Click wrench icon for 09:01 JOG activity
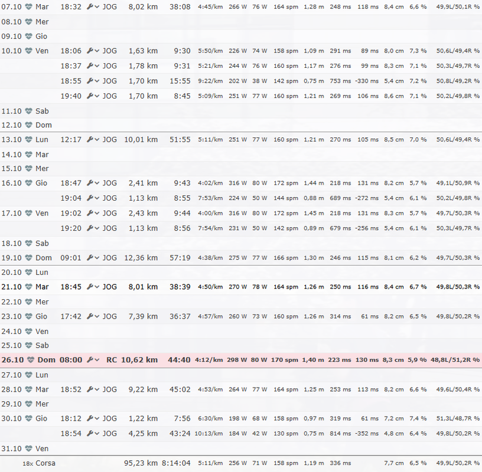 click(x=90, y=258)
